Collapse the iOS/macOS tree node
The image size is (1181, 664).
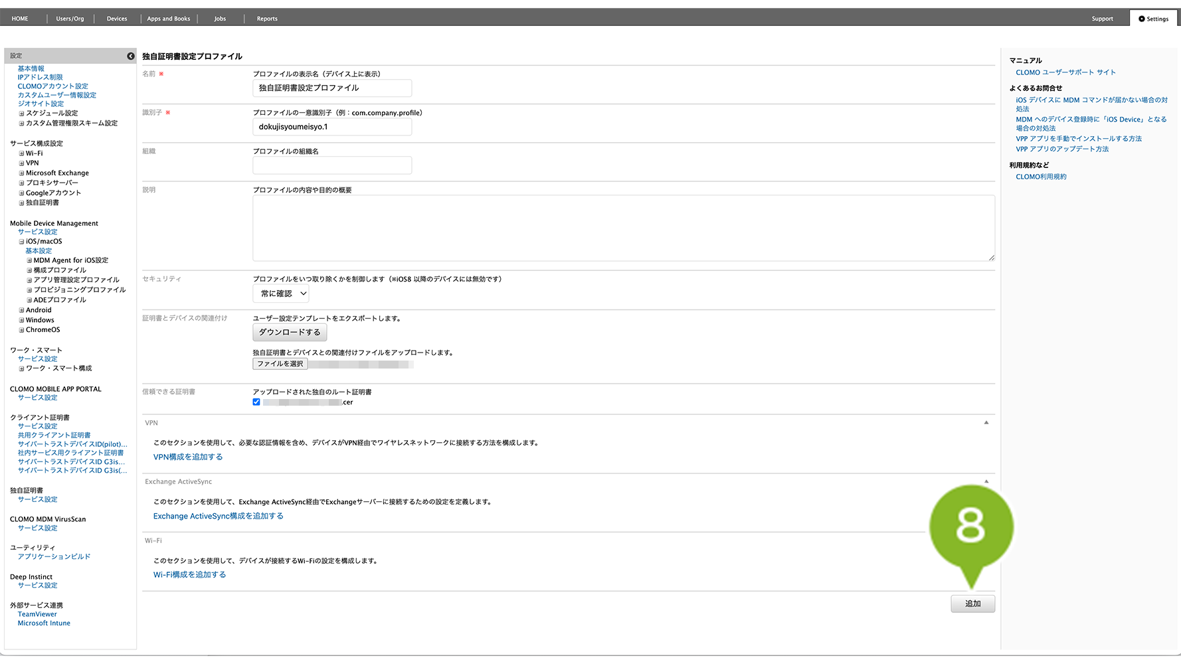[22, 242]
